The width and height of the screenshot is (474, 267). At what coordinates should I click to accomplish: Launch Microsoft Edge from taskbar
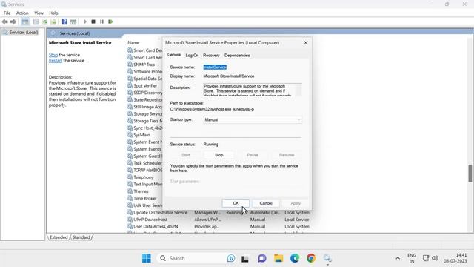point(295,258)
